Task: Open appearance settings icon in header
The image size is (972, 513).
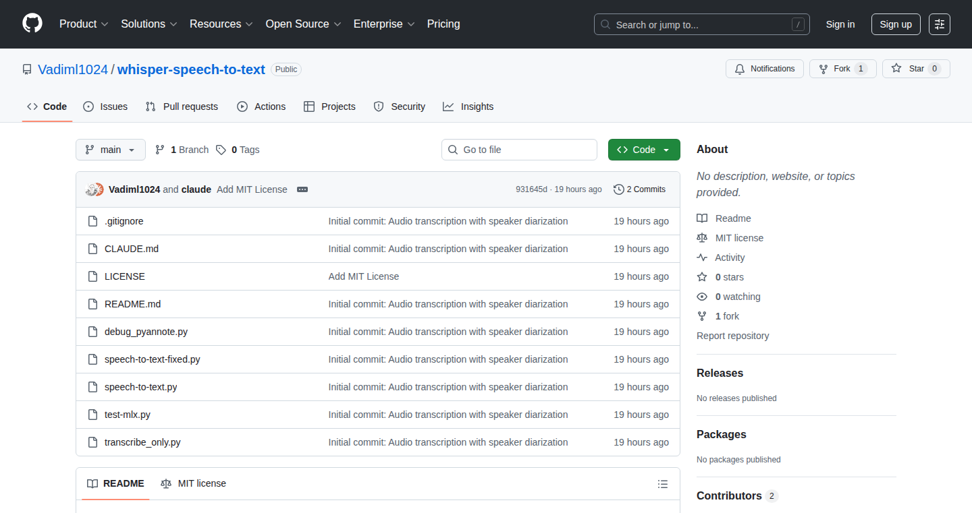Action: [x=940, y=24]
